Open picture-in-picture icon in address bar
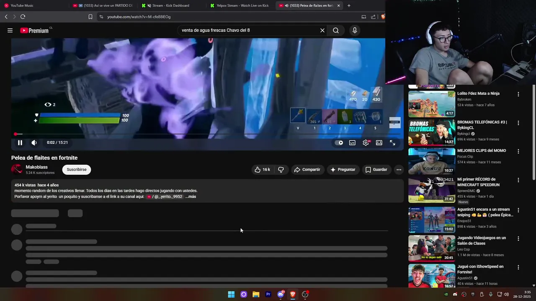This screenshot has height=301, width=536. 363,17
